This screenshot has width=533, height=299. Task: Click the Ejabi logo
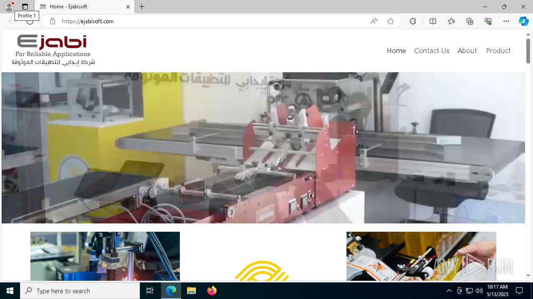pyautogui.click(x=53, y=50)
